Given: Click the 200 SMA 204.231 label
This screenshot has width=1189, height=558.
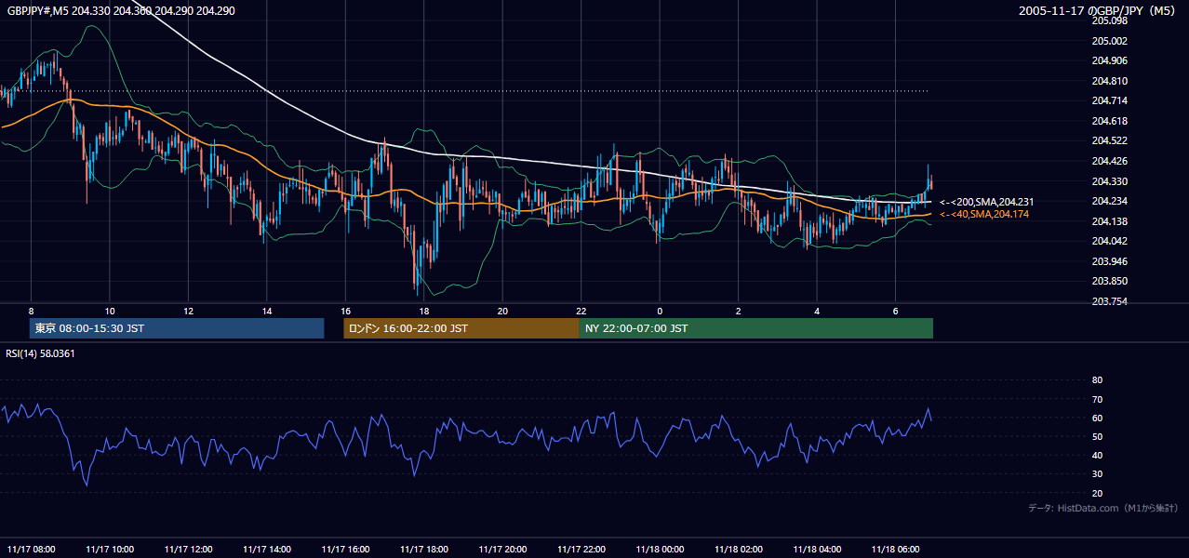Looking at the screenshot, I should tap(987, 202).
